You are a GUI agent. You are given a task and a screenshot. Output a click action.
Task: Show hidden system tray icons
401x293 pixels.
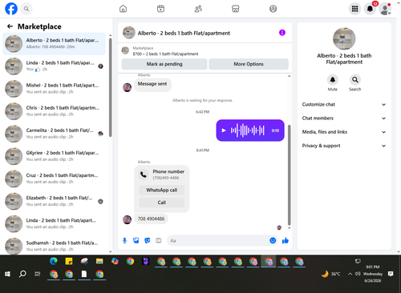(x=350, y=274)
